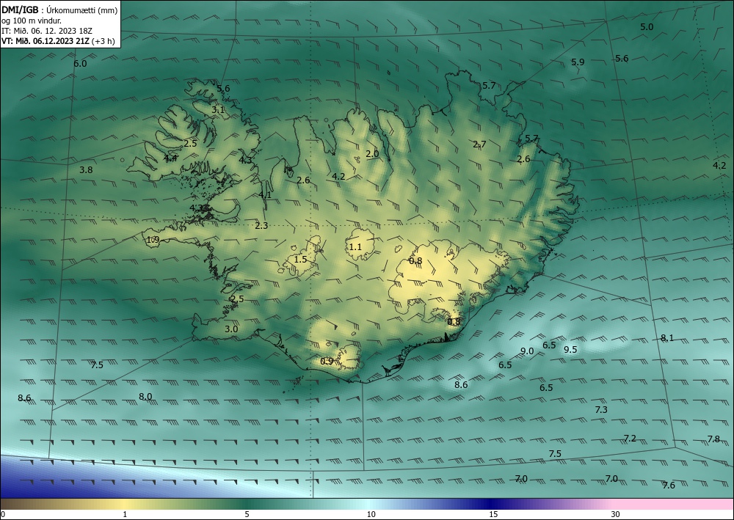
Task: Click the 3.1 value in the Westfjords
Action: pyautogui.click(x=218, y=110)
